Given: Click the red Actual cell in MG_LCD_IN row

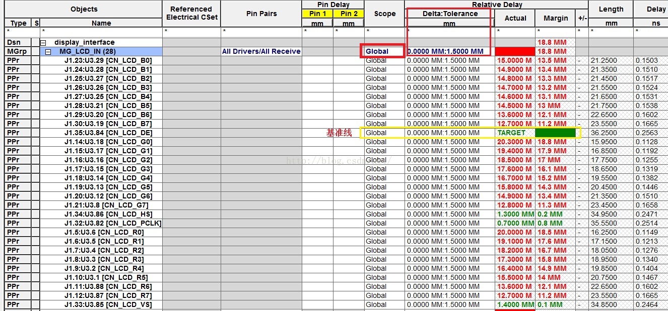Looking at the screenshot, I should (x=514, y=51).
